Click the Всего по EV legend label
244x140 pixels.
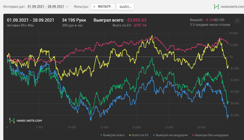(x=140, y=135)
